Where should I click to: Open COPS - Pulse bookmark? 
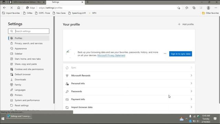[43, 13]
